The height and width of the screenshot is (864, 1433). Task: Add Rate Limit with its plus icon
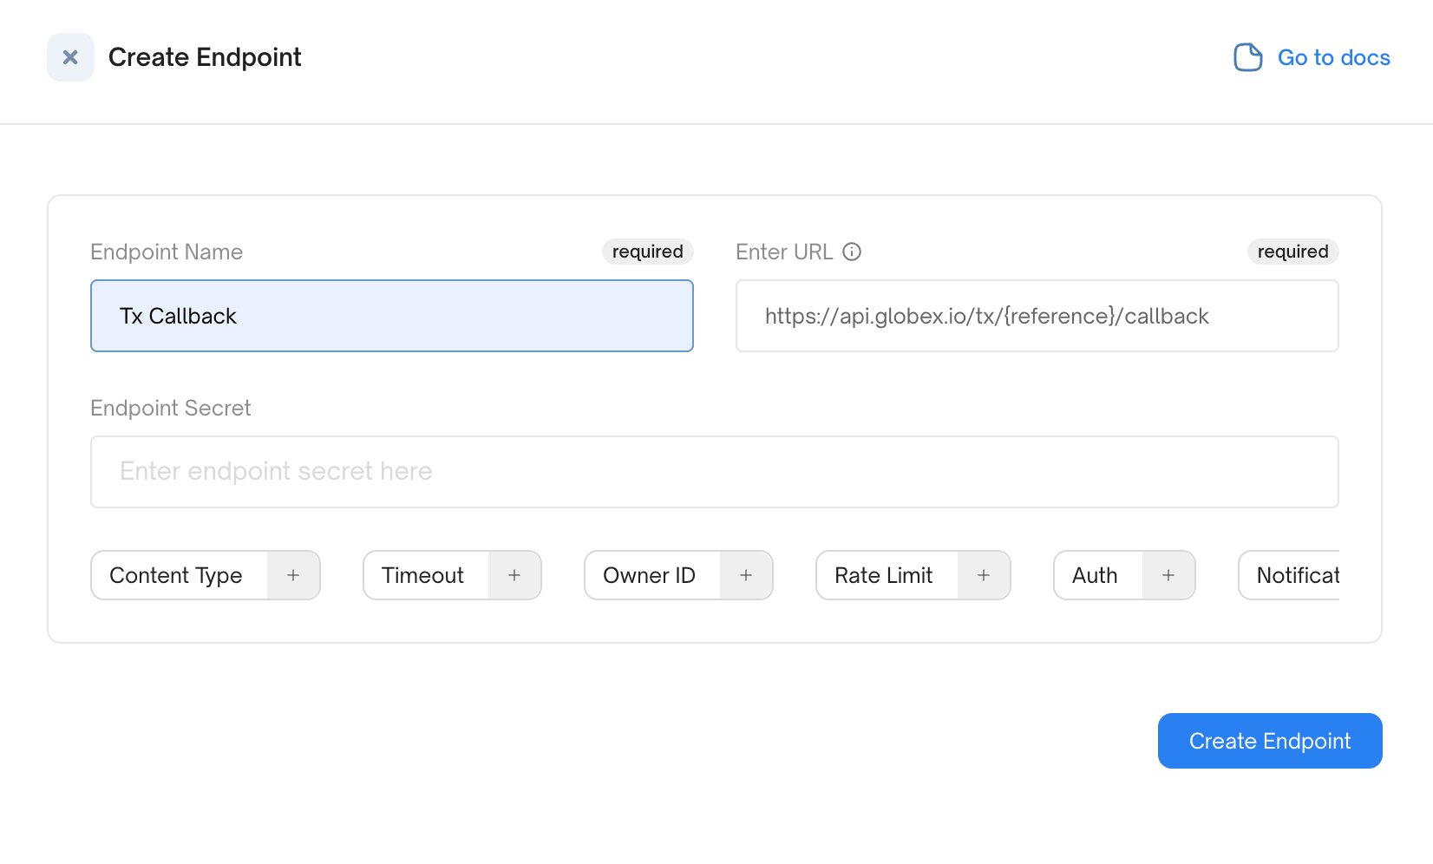click(984, 575)
